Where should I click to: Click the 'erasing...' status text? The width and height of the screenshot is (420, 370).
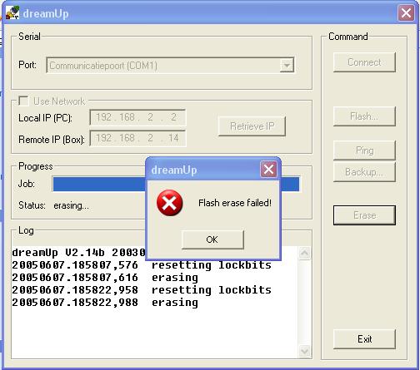click(x=71, y=205)
